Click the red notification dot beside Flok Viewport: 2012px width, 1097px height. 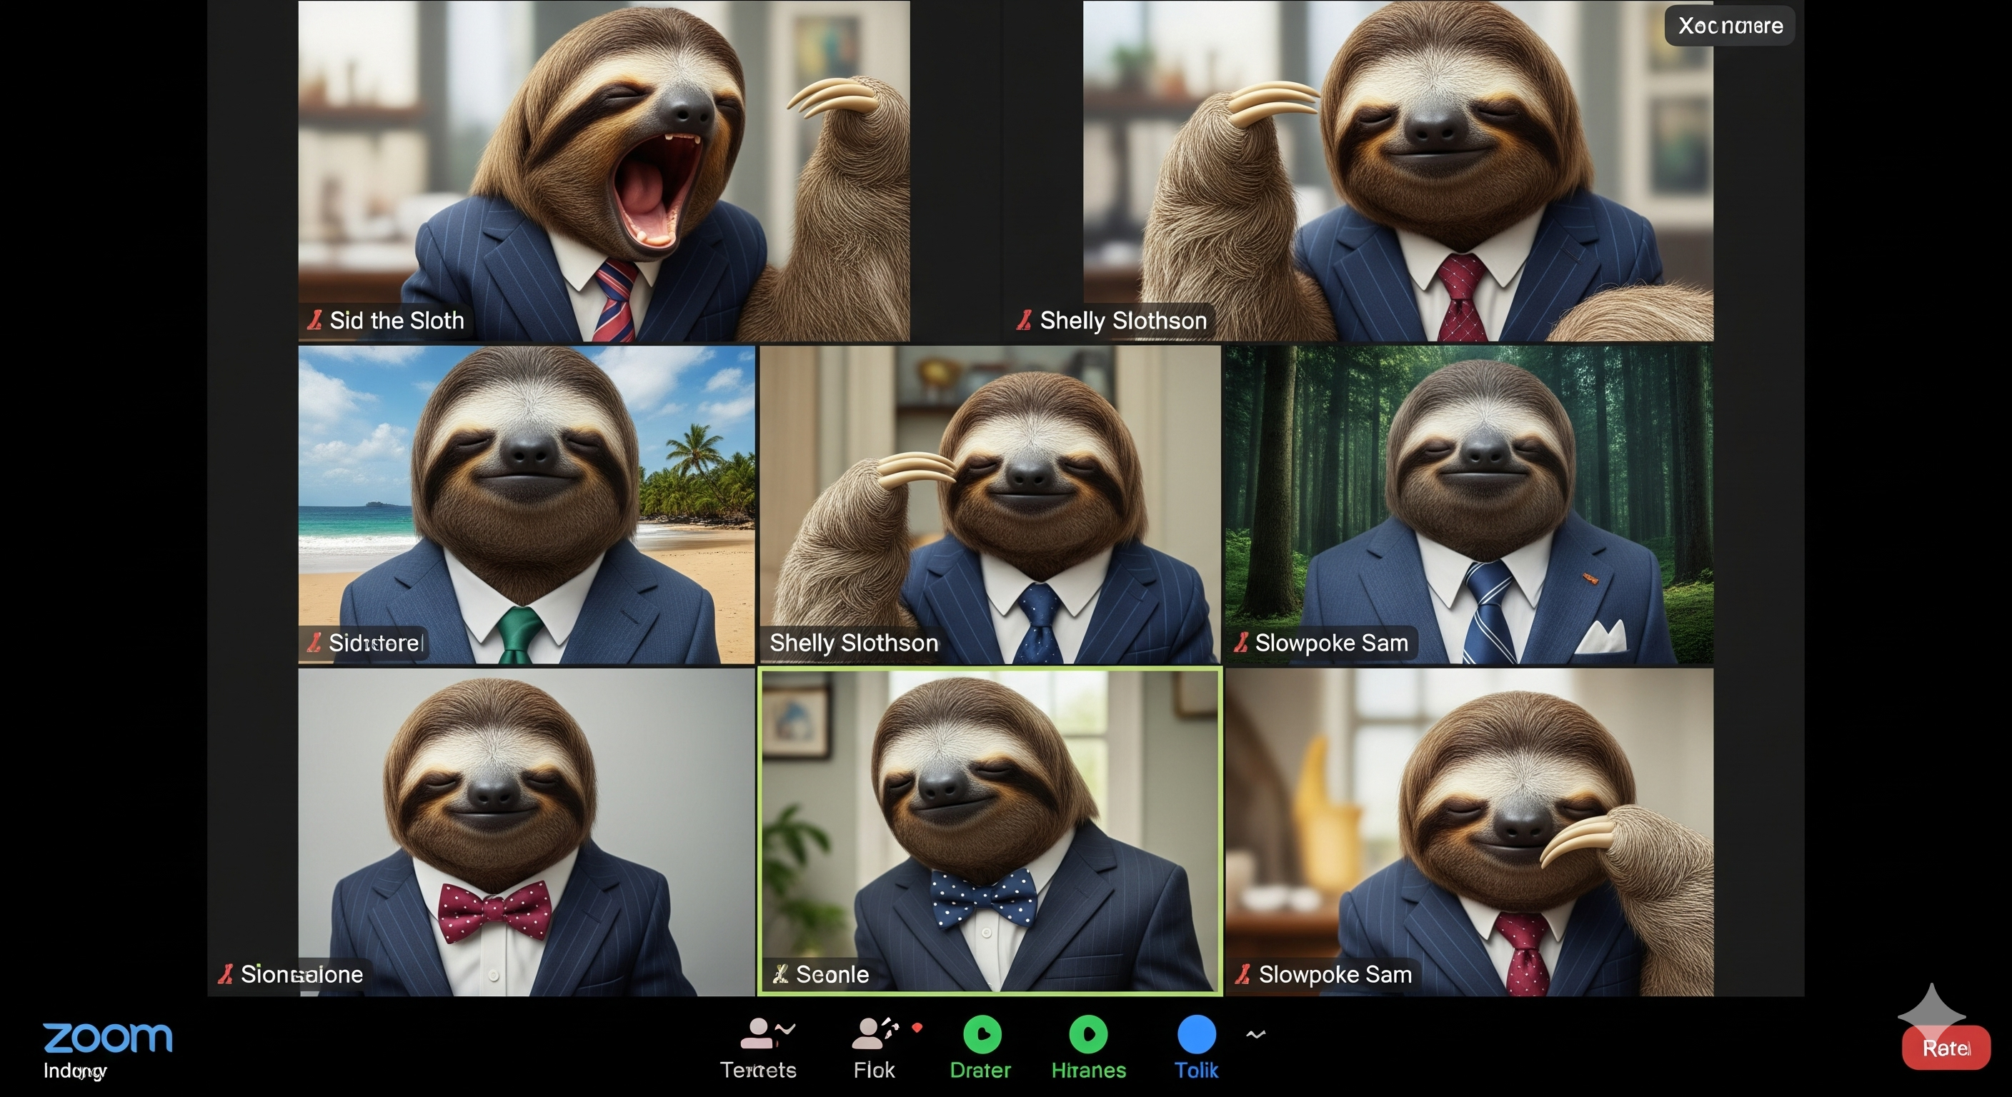(x=917, y=1028)
